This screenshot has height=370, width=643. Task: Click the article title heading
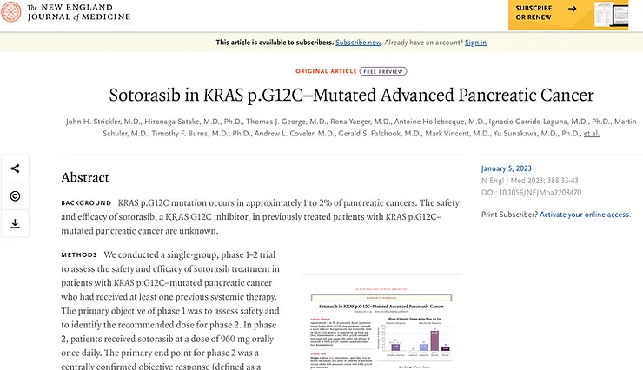coord(351,95)
